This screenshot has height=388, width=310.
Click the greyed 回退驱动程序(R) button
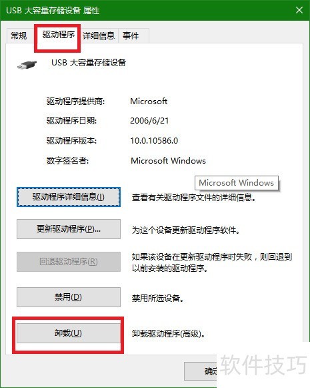[x=69, y=262]
